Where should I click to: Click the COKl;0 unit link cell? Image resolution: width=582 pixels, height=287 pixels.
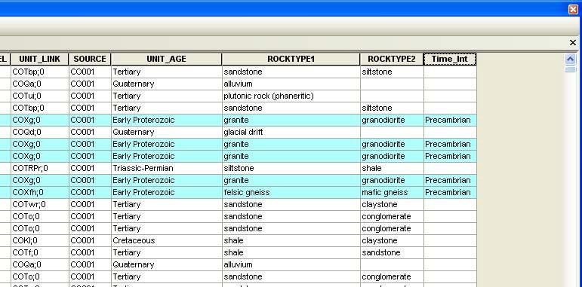click(x=40, y=241)
